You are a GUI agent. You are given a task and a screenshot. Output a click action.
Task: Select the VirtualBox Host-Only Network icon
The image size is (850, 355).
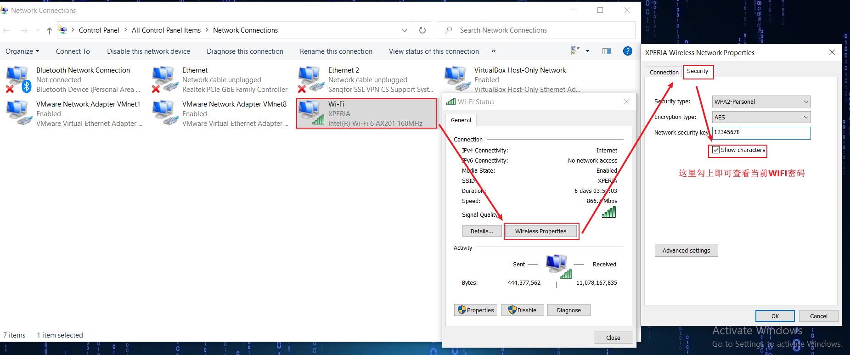456,79
